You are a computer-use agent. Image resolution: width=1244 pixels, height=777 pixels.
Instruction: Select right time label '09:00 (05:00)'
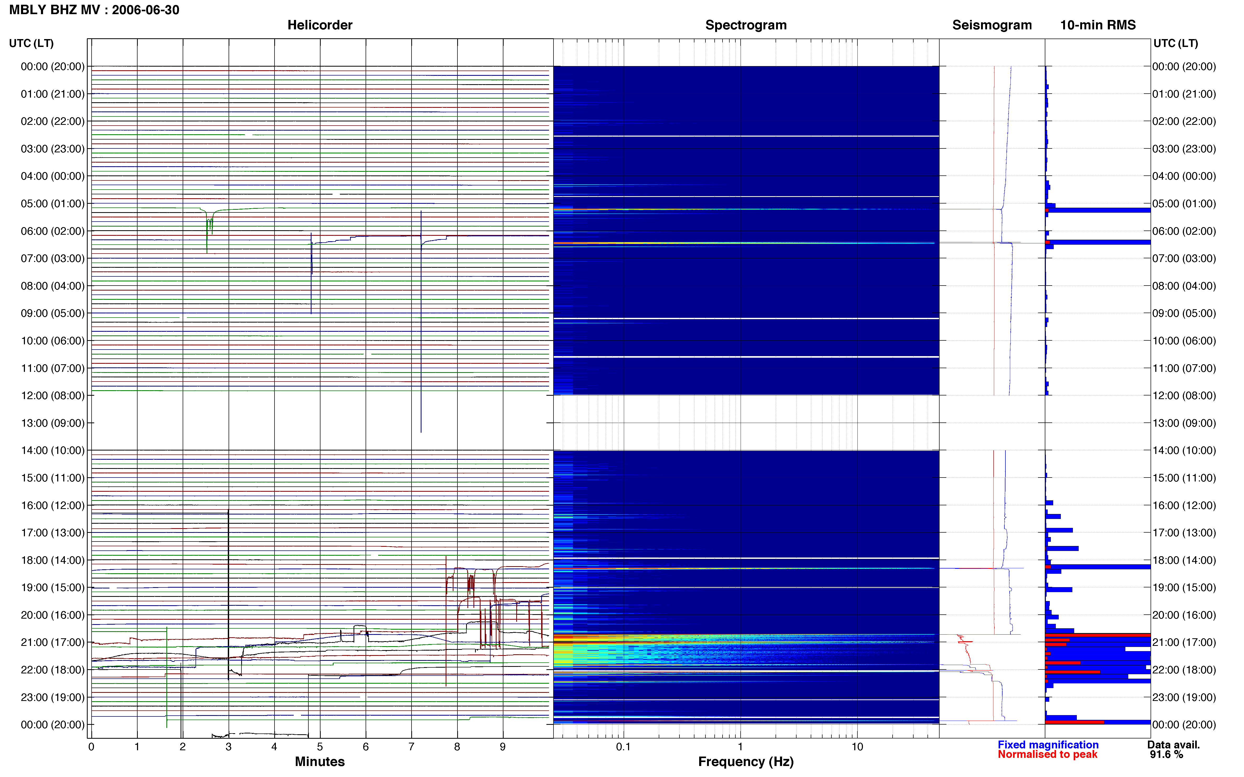1184,313
